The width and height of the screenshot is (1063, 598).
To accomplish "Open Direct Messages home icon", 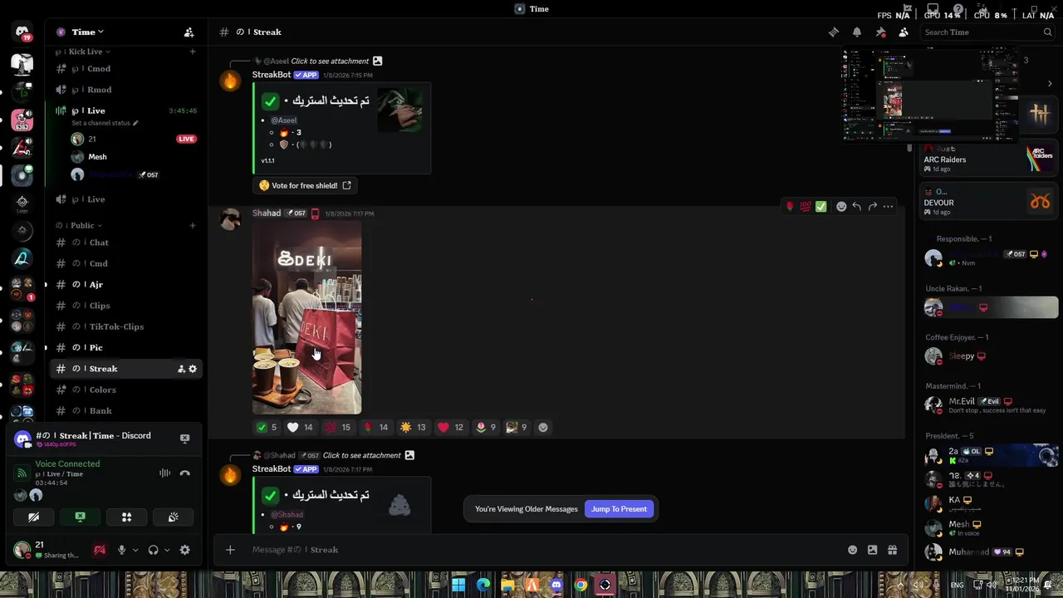I will click(22, 32).
